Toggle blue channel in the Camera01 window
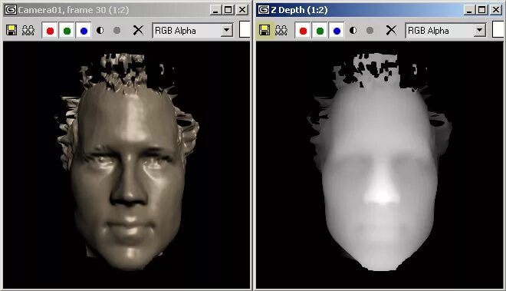The width and height of the screenshot is (506, 291). [84, 31]
